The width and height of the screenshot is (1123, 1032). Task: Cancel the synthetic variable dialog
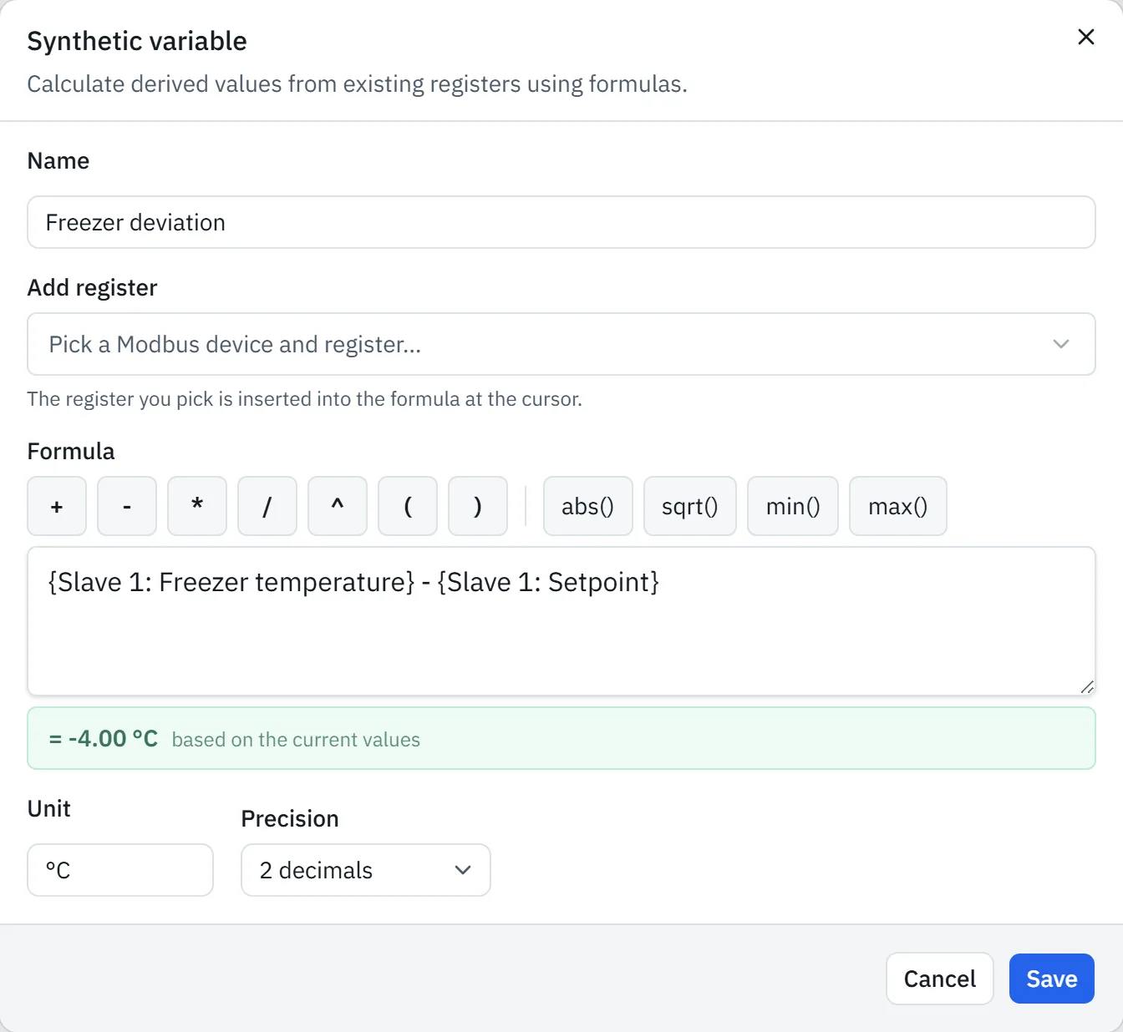(940, 979)
